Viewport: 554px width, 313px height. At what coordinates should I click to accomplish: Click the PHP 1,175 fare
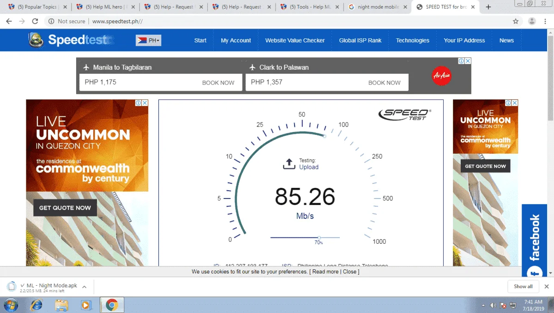[x=101, y=82]
